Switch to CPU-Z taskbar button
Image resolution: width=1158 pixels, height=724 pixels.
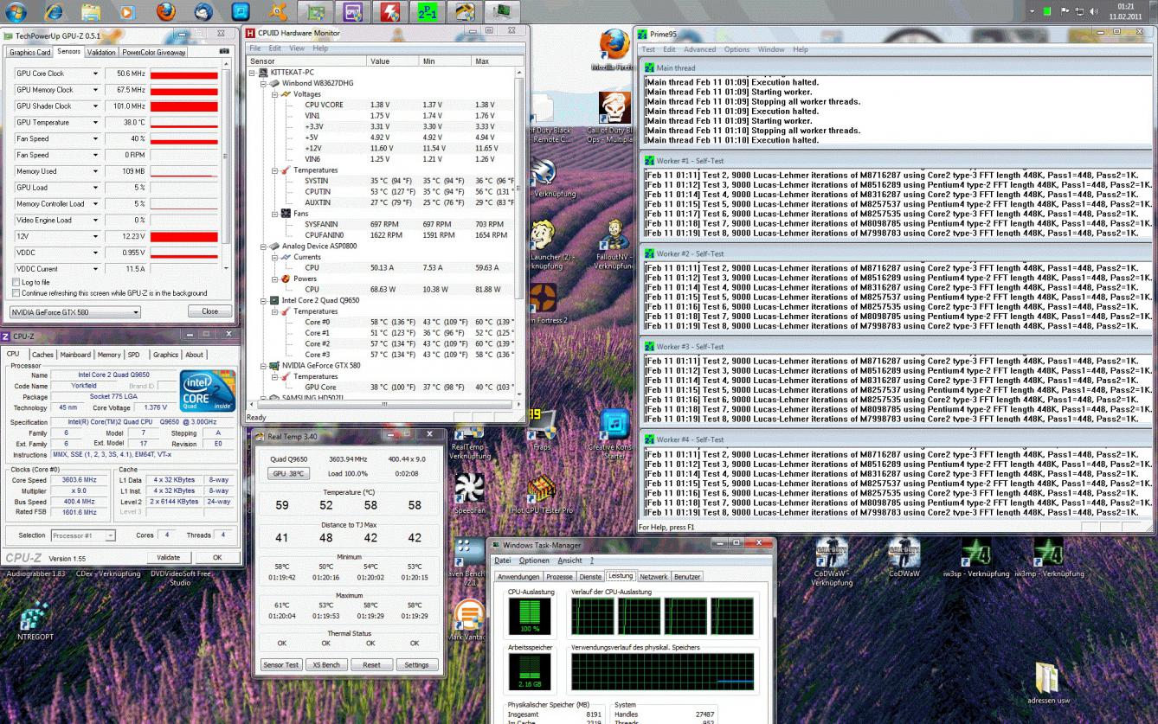(353, 11)
